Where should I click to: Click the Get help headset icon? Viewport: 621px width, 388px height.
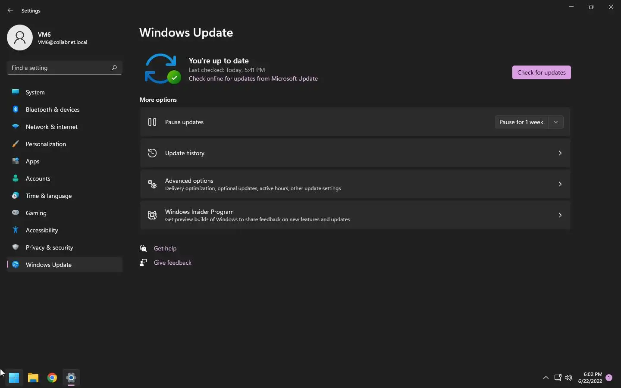point(144,248)
